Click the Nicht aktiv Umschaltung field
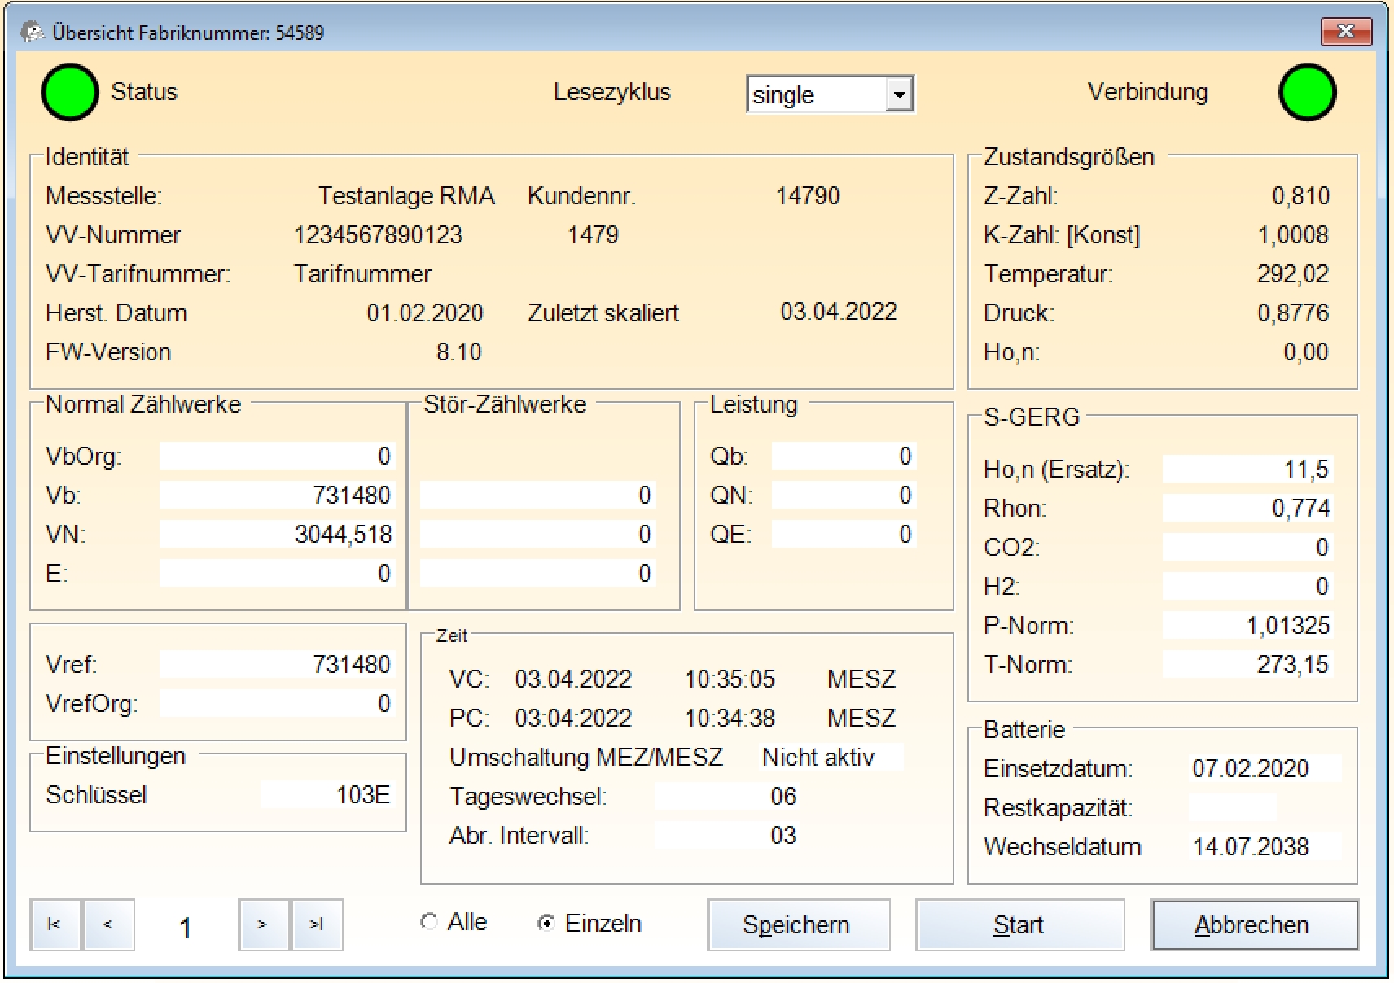 tap(831, 757)
